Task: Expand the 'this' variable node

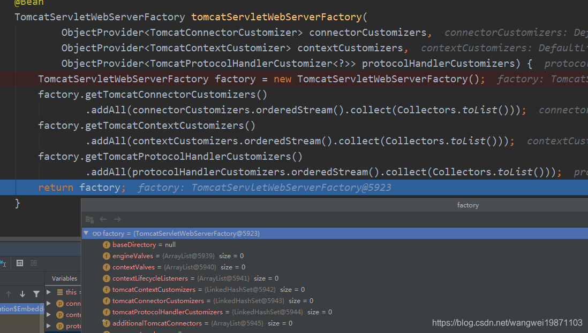Action: click(49, 292)
